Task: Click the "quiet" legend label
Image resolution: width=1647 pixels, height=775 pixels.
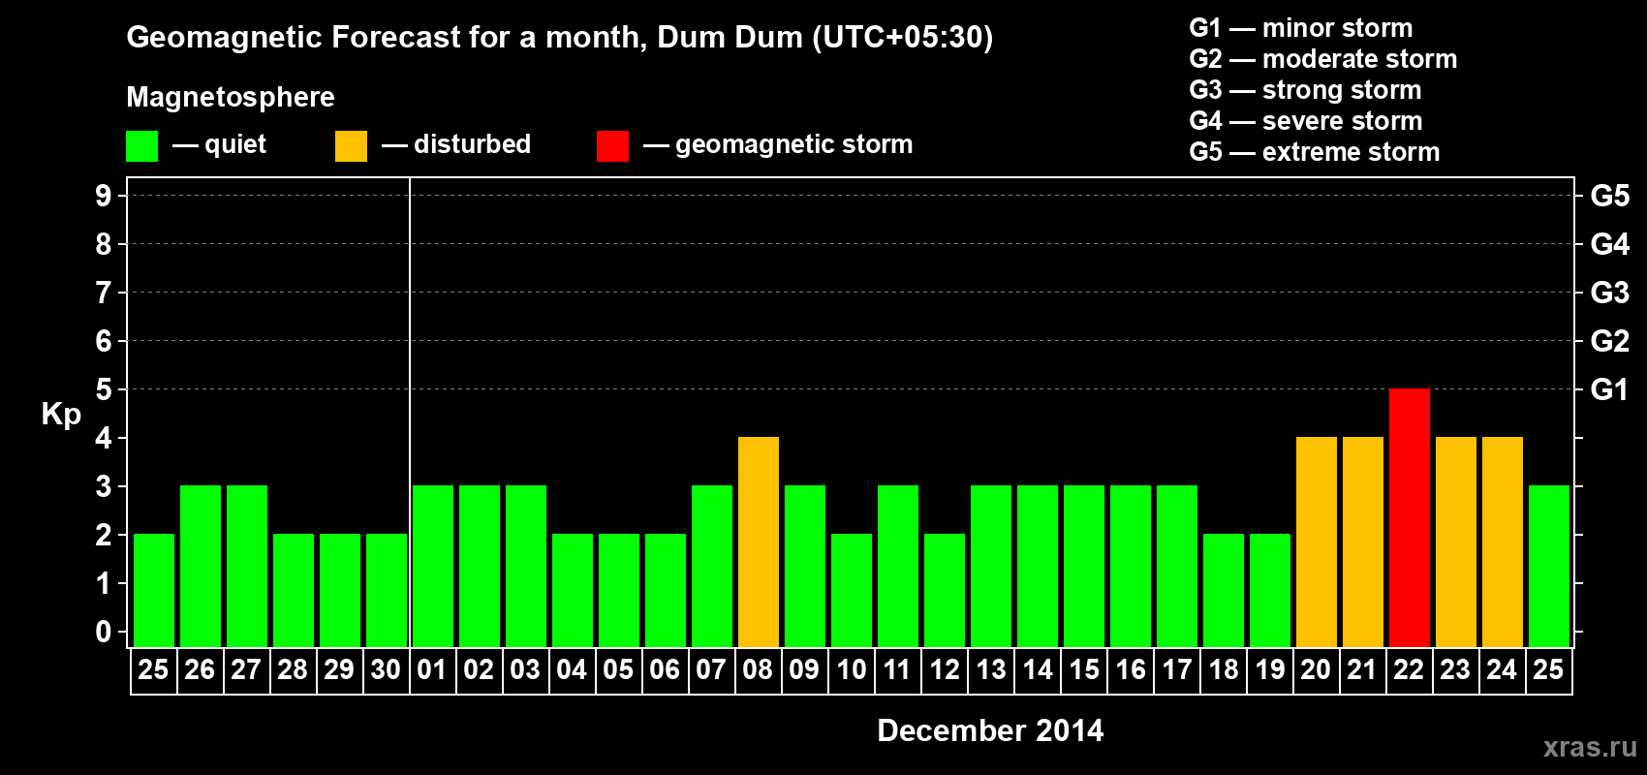Action: [235, 144]
